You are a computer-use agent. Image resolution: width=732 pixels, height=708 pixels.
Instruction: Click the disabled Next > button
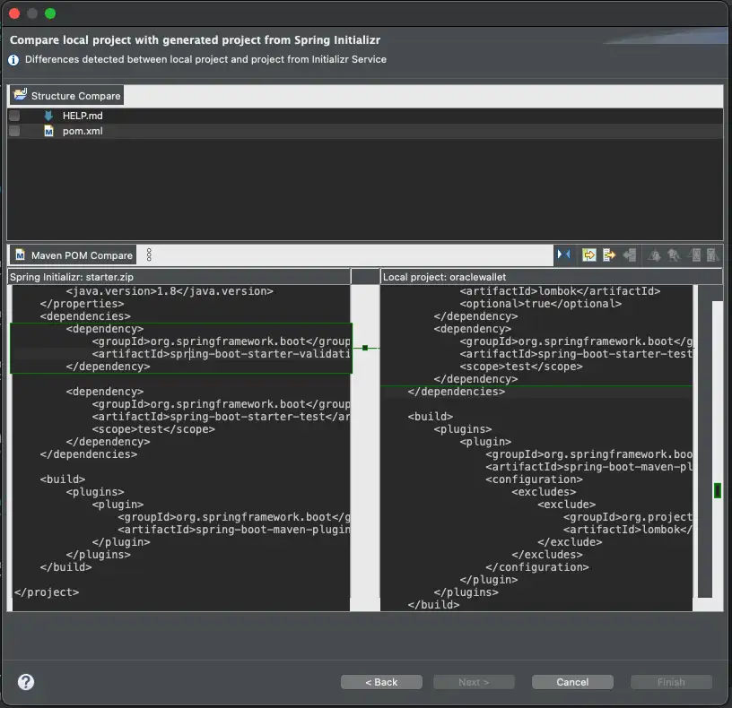point(474,682)
